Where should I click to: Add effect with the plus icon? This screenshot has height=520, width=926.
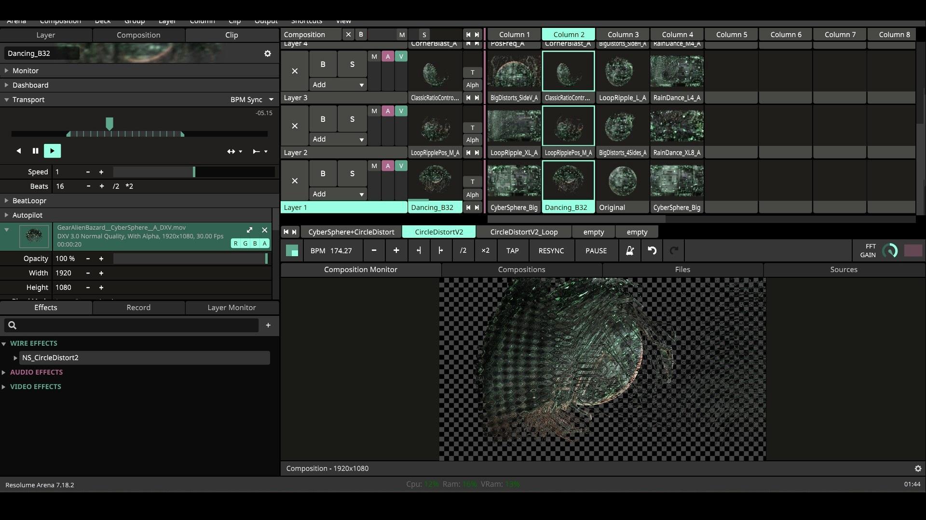[x=268, y=325]
